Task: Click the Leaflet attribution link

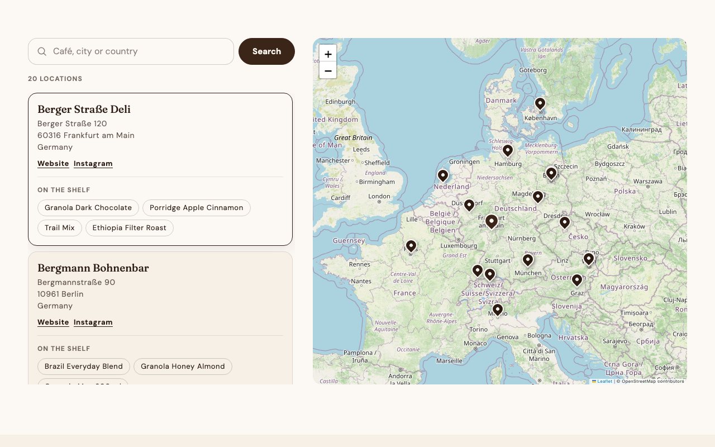Action: coord(602,381)
